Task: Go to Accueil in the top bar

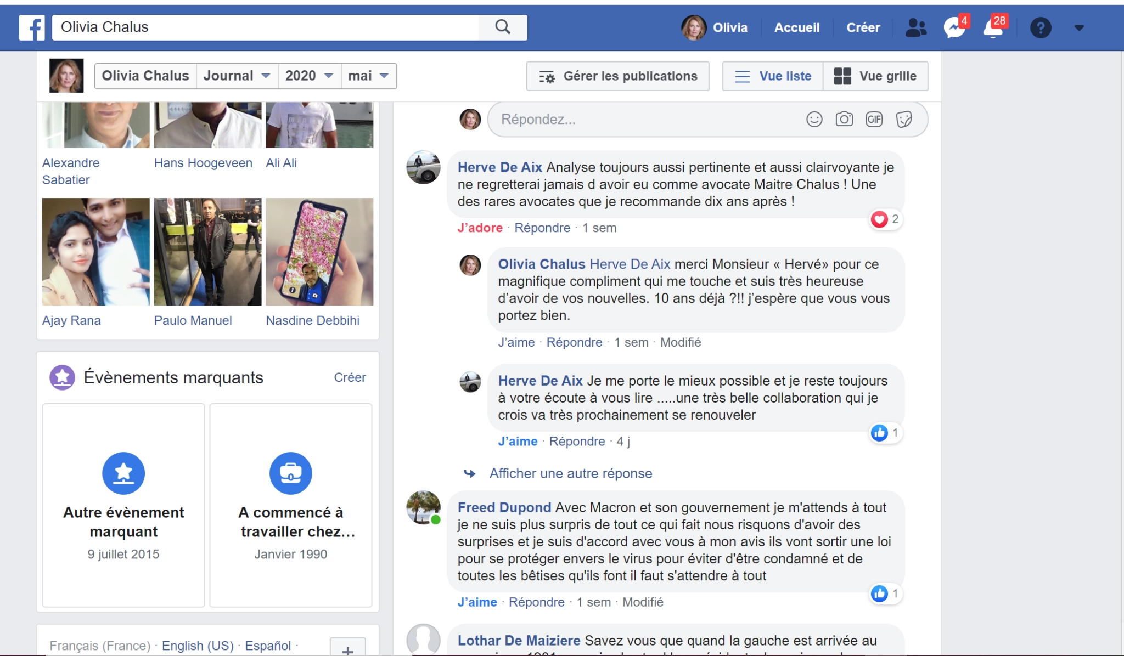Action: tap(796, 27)
